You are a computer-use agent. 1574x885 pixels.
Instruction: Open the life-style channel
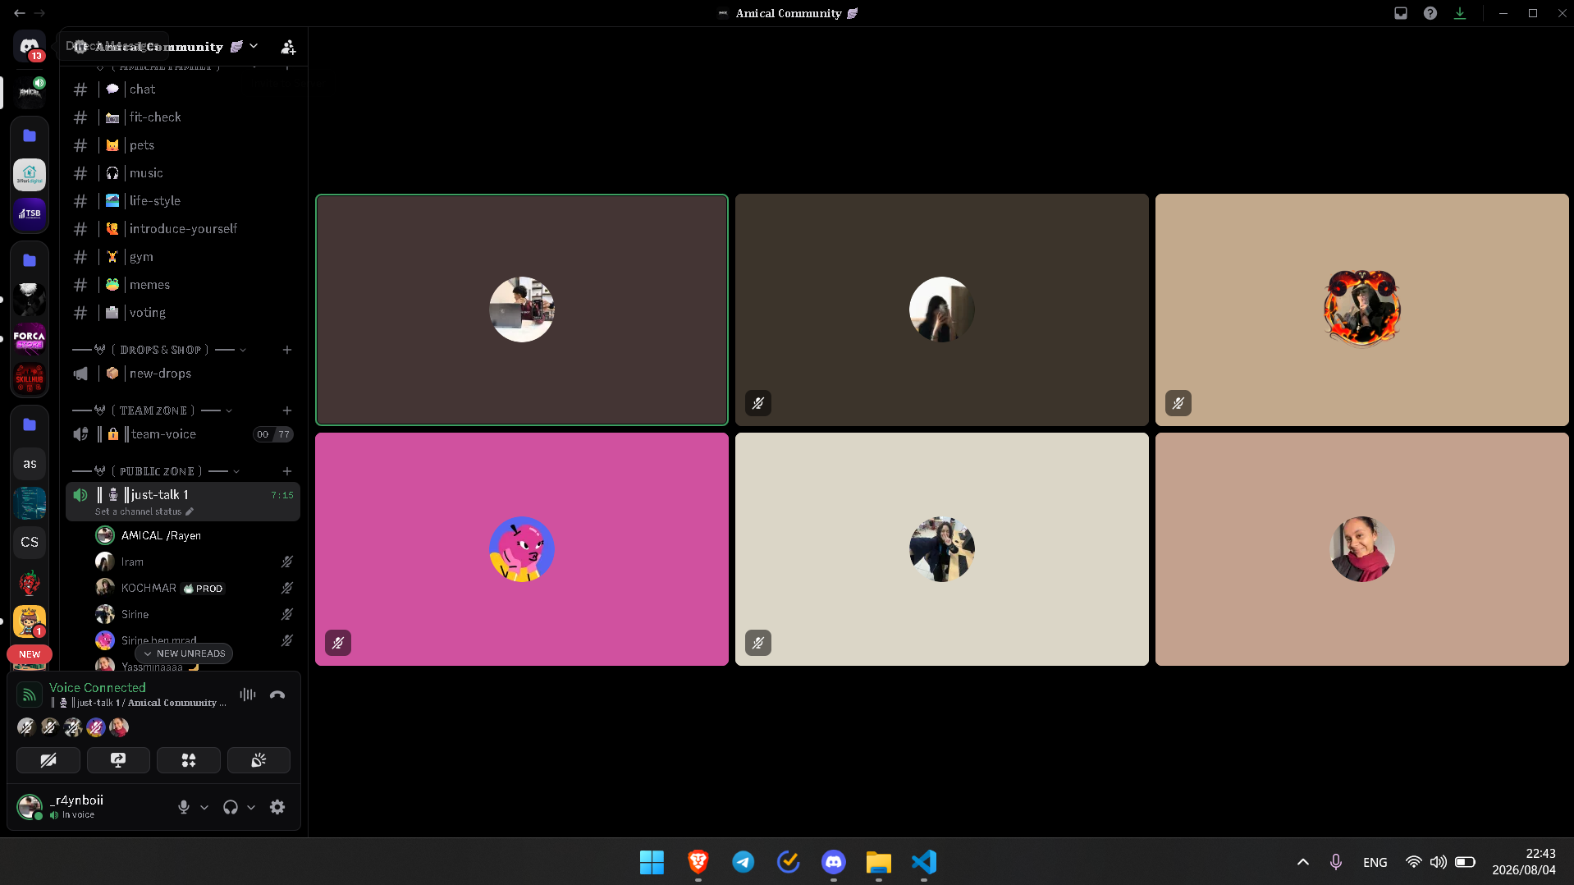coord(183,201)
